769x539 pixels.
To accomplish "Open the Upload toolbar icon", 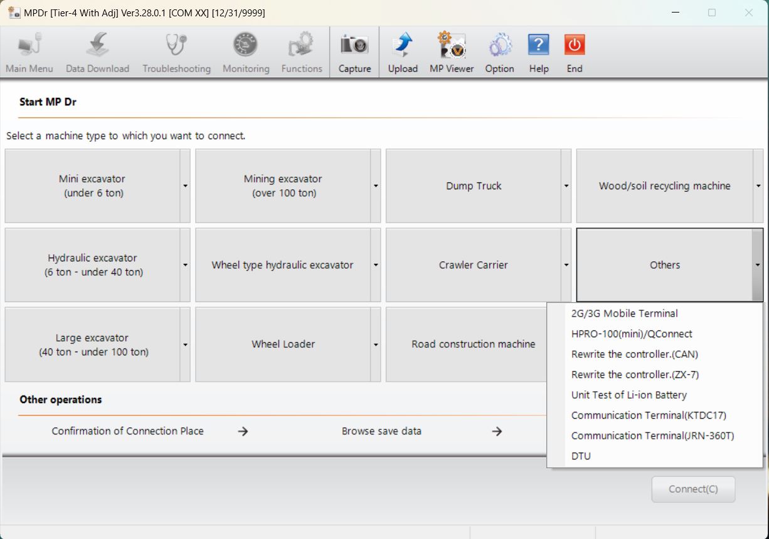I will (402, 46).
